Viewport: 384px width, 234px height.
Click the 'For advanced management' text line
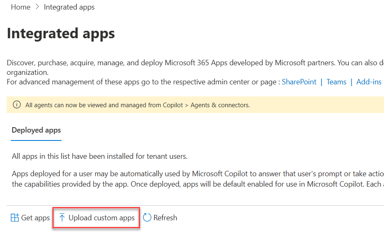141,82
